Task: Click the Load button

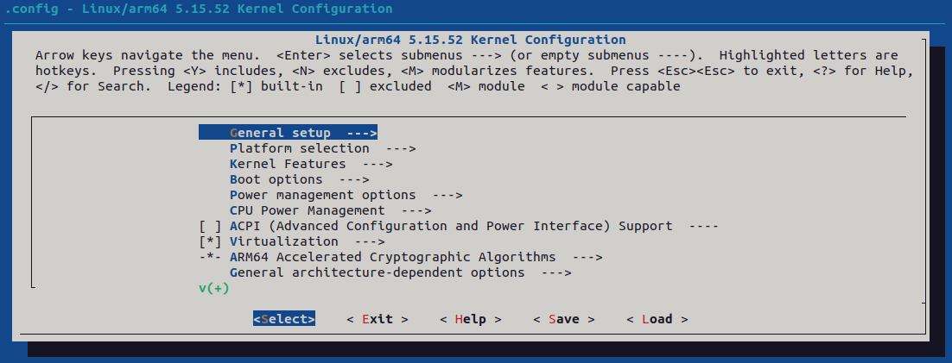Action: click(657, 319)
